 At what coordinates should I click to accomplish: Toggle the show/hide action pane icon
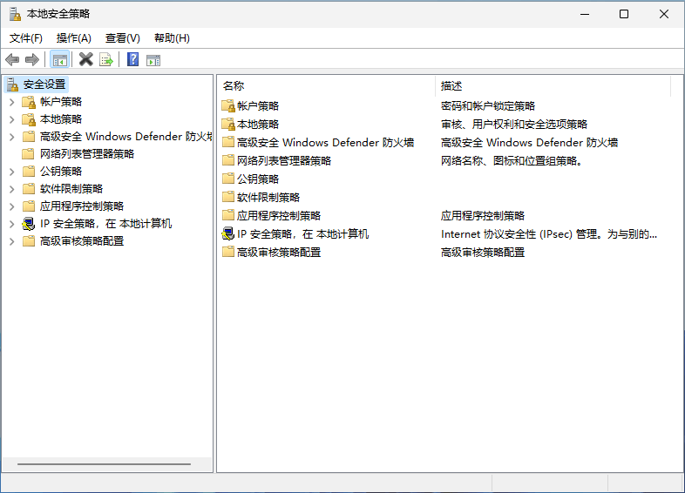[153, 59]
